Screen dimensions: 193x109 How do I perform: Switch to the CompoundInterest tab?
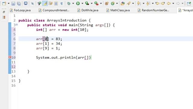54,10
